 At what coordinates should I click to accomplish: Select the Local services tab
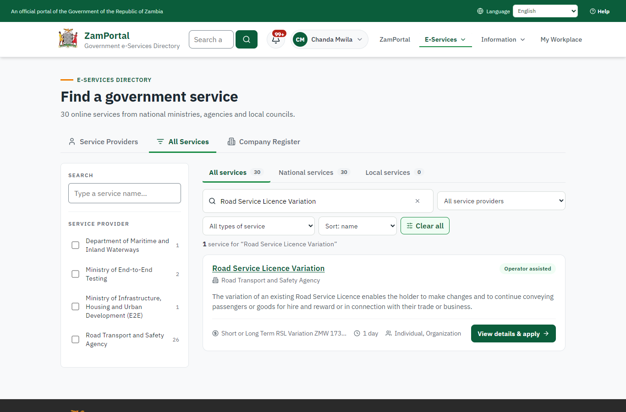pos(394,173)
